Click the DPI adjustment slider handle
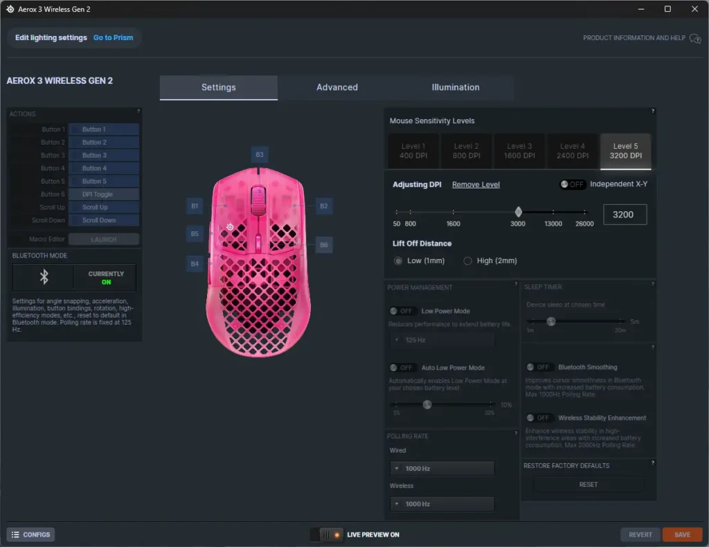Screen dimensions: 709x547 (x=518, y=212)
